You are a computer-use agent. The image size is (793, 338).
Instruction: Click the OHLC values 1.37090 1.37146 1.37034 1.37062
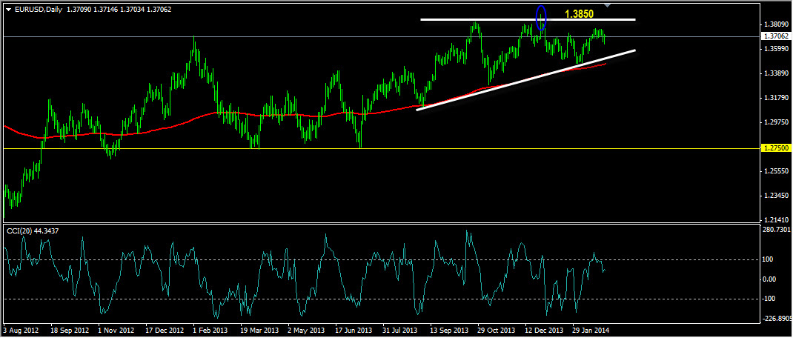119,9
